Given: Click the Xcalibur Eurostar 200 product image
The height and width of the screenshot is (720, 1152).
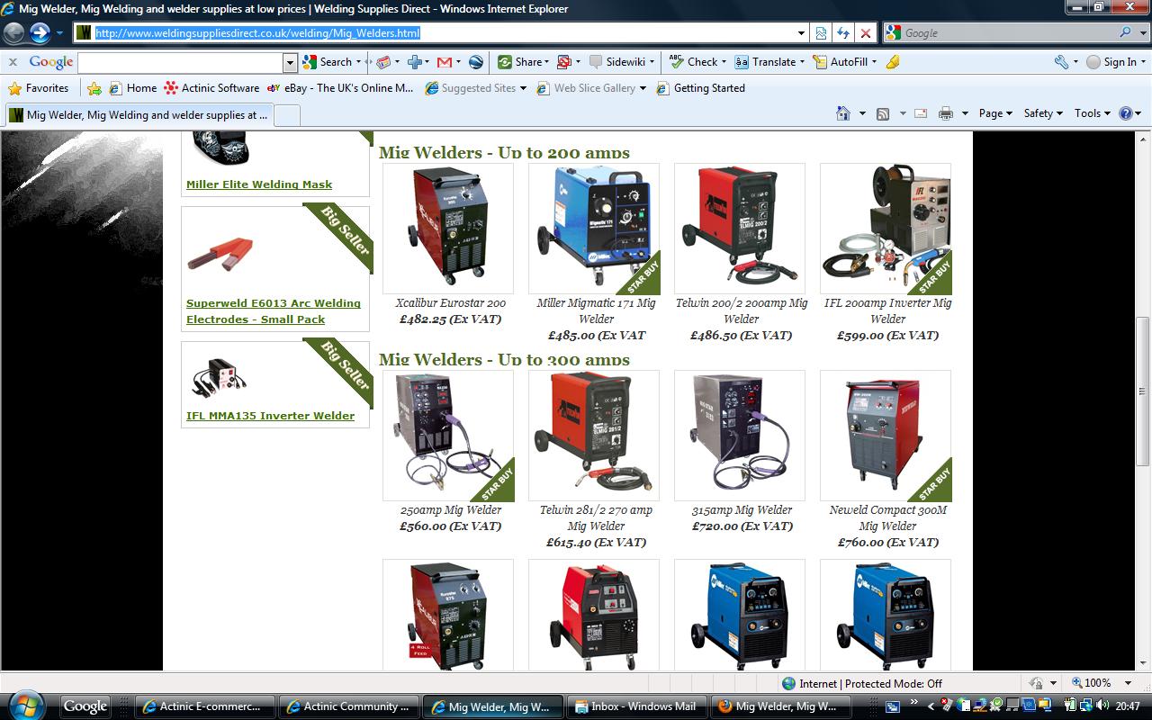Looking at the screenshot, I should (x=448, y=229).
